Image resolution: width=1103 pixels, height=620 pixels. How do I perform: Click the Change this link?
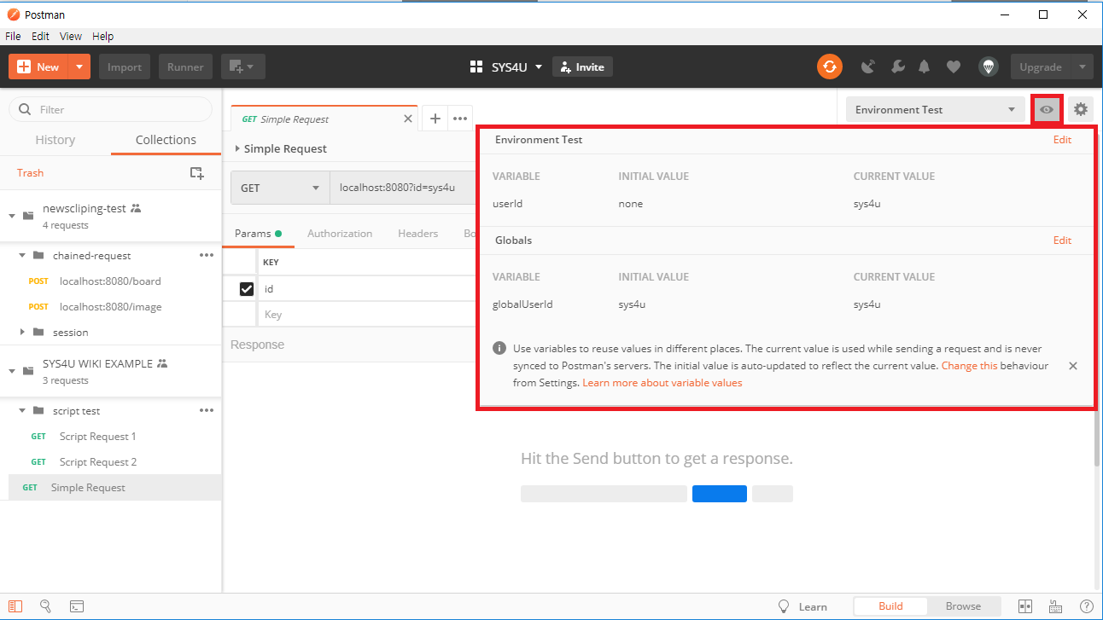tap(969, 366)
